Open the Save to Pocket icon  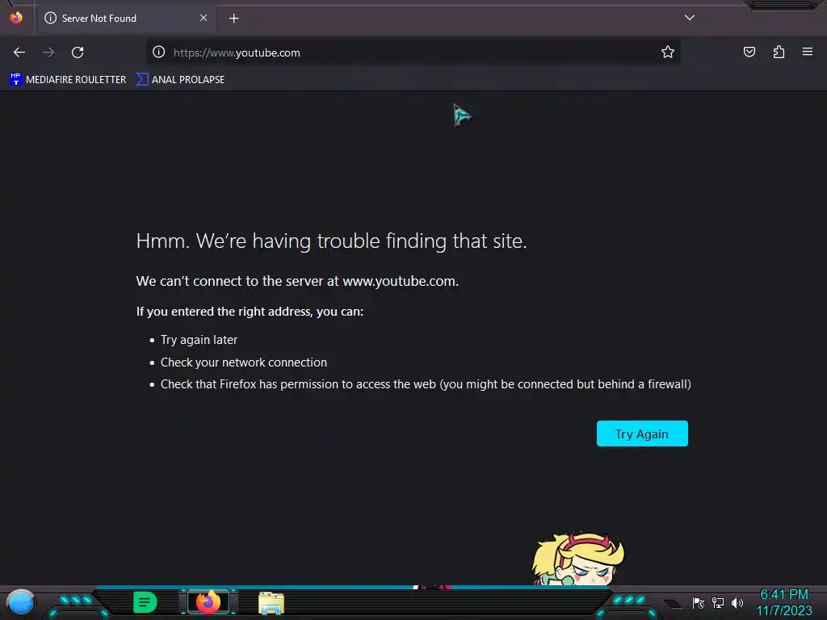coord(749,52)
